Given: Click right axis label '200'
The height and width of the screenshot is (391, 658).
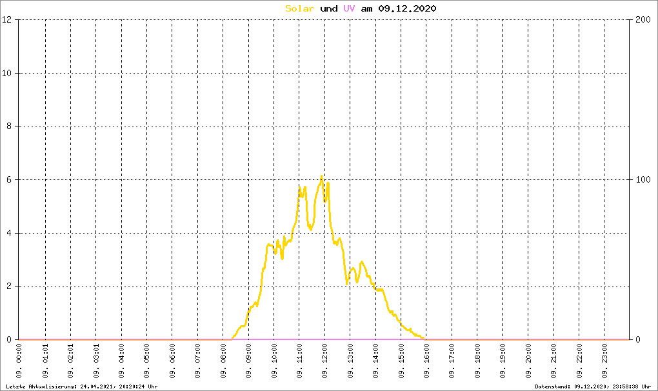Looking at the screenshot, I should pos(643,19).
